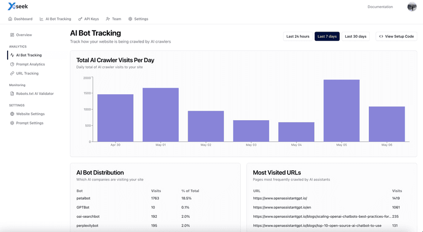Click the May 01 bar in the chart
Image resolution: width=423 pixels, height=232 pixels.
point(160,115)
